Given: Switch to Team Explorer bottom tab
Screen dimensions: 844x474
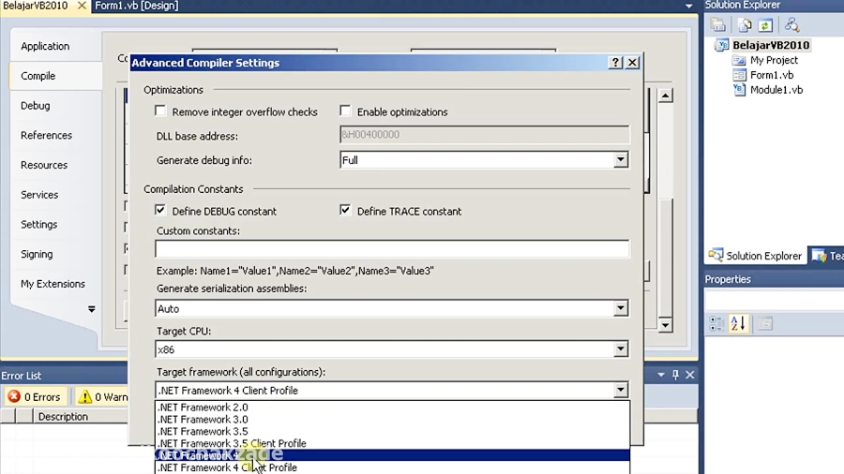Looking at the screenshot, I should (x=828, y=256).
